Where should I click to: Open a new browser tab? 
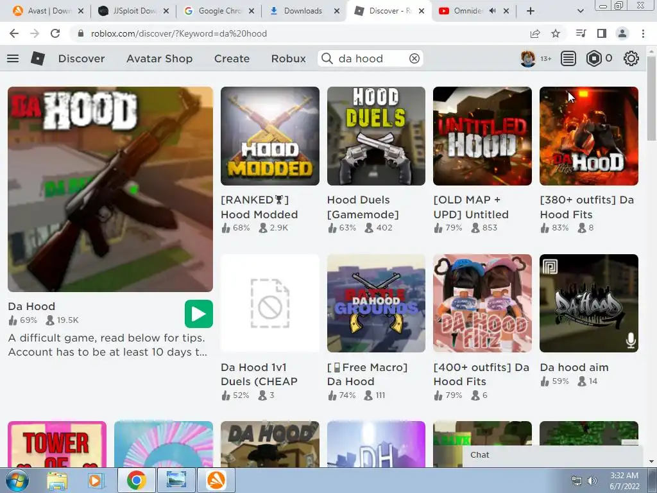coord(531,12)
